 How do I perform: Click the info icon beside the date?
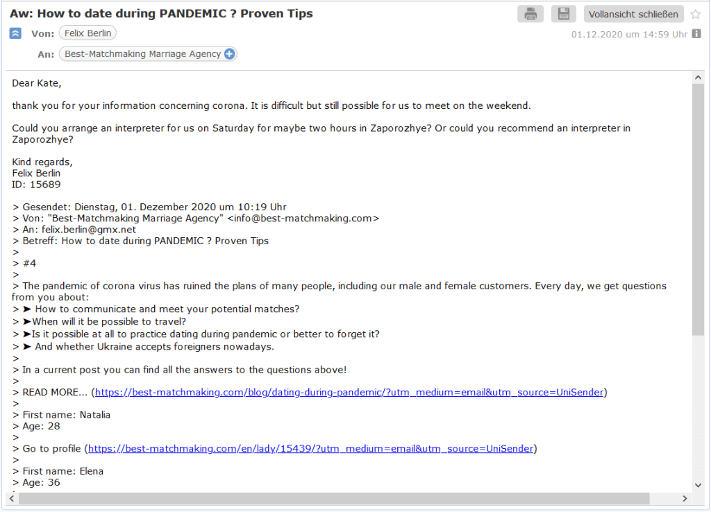pos(696,33)
